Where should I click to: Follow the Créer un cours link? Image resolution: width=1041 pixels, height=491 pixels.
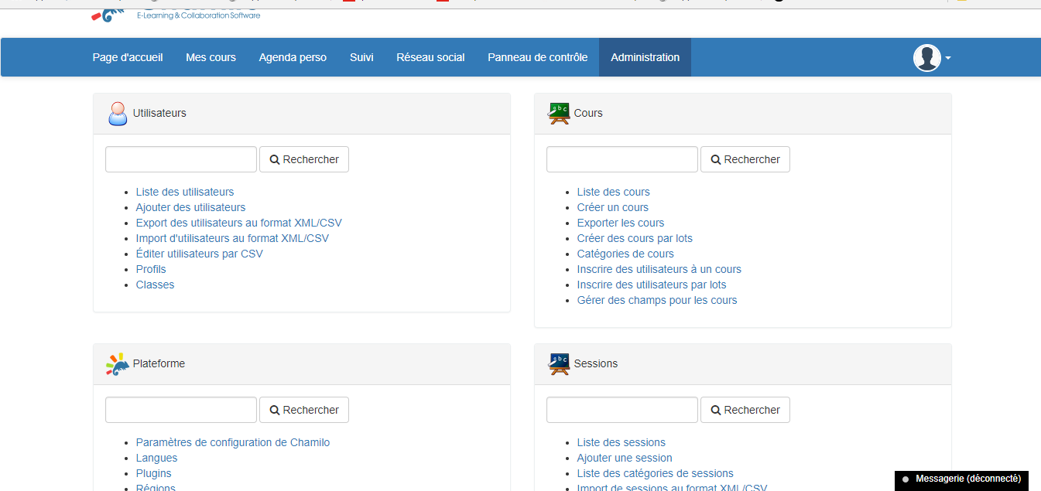[612, 208]
